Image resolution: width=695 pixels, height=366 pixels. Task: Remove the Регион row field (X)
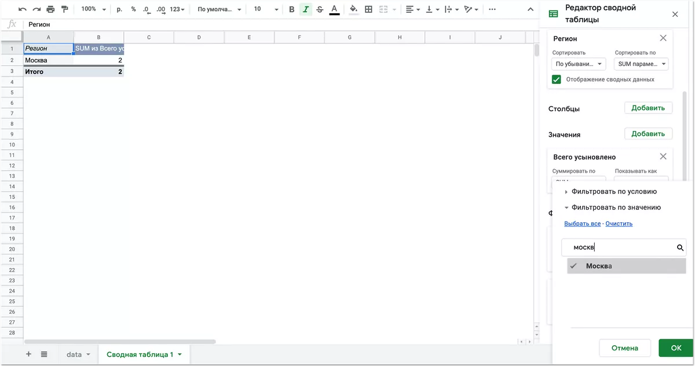pyautogui.click(x=663, y=38)
